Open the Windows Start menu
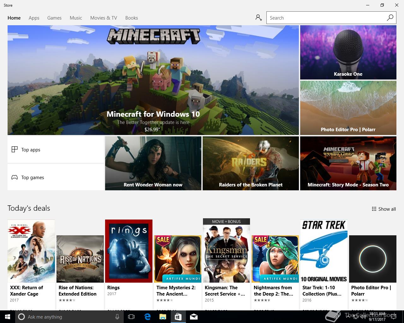Viewport: 404px width, 323px height. [8, 317]
